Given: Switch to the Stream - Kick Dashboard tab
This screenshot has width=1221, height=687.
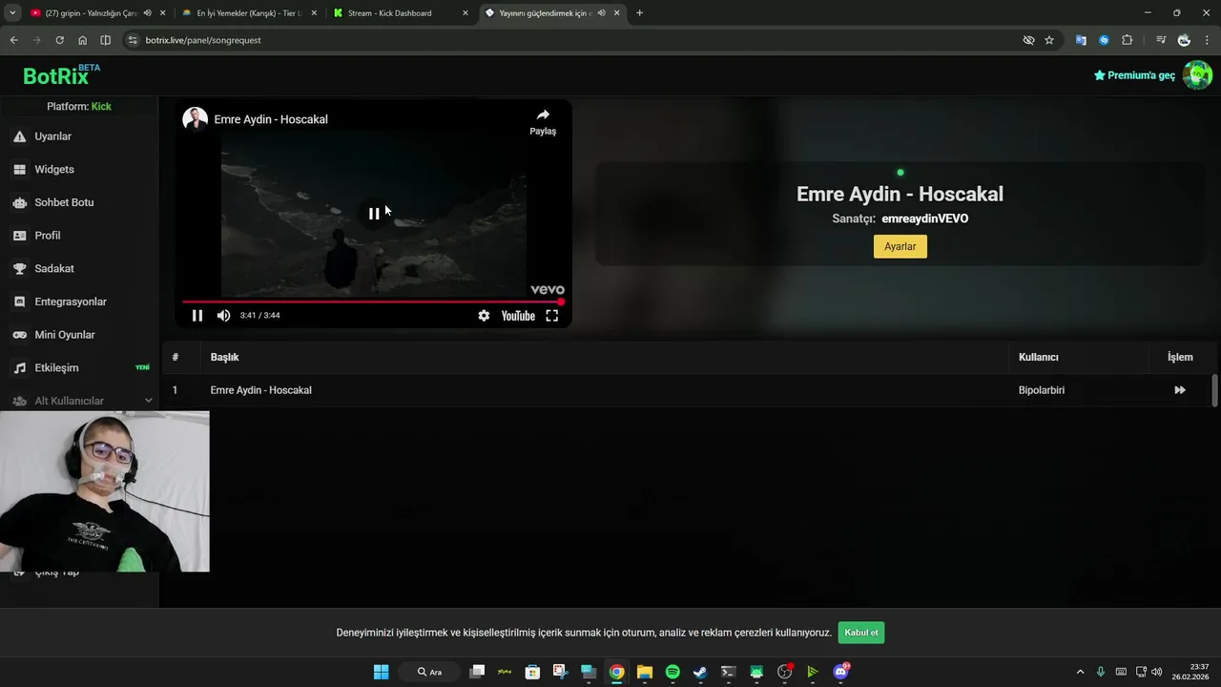Looking at the screenshot, I should tap(389, 13).
